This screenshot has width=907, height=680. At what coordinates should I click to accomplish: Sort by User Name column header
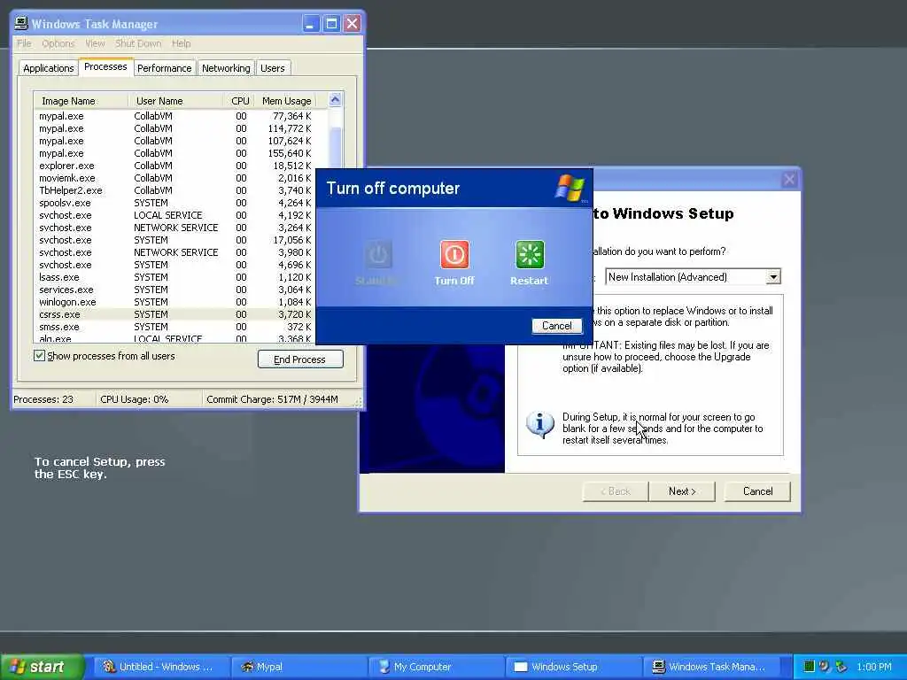pyautogui.click(x=175, y=101)
